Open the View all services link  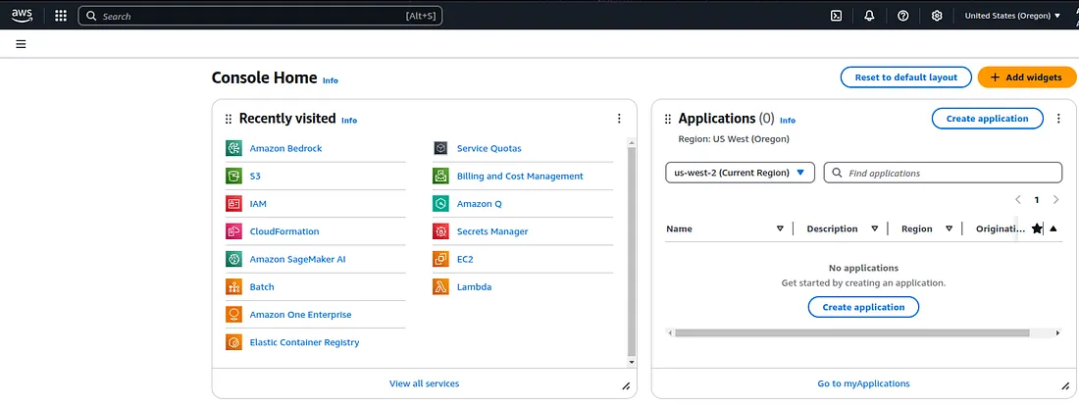click(x=424, y=383)
